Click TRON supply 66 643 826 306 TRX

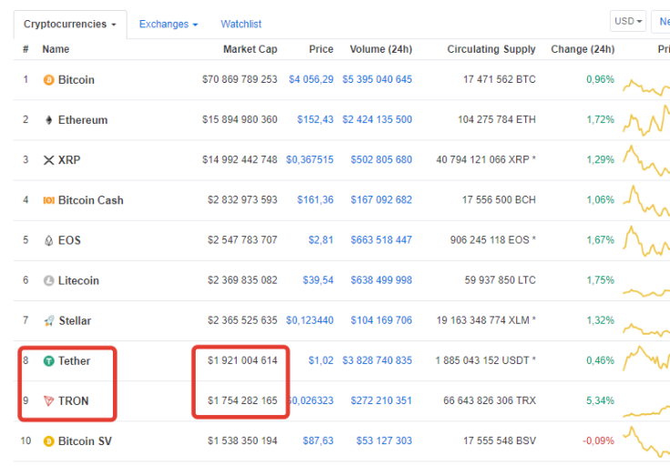pyautogui.click(x=490, y=400)
